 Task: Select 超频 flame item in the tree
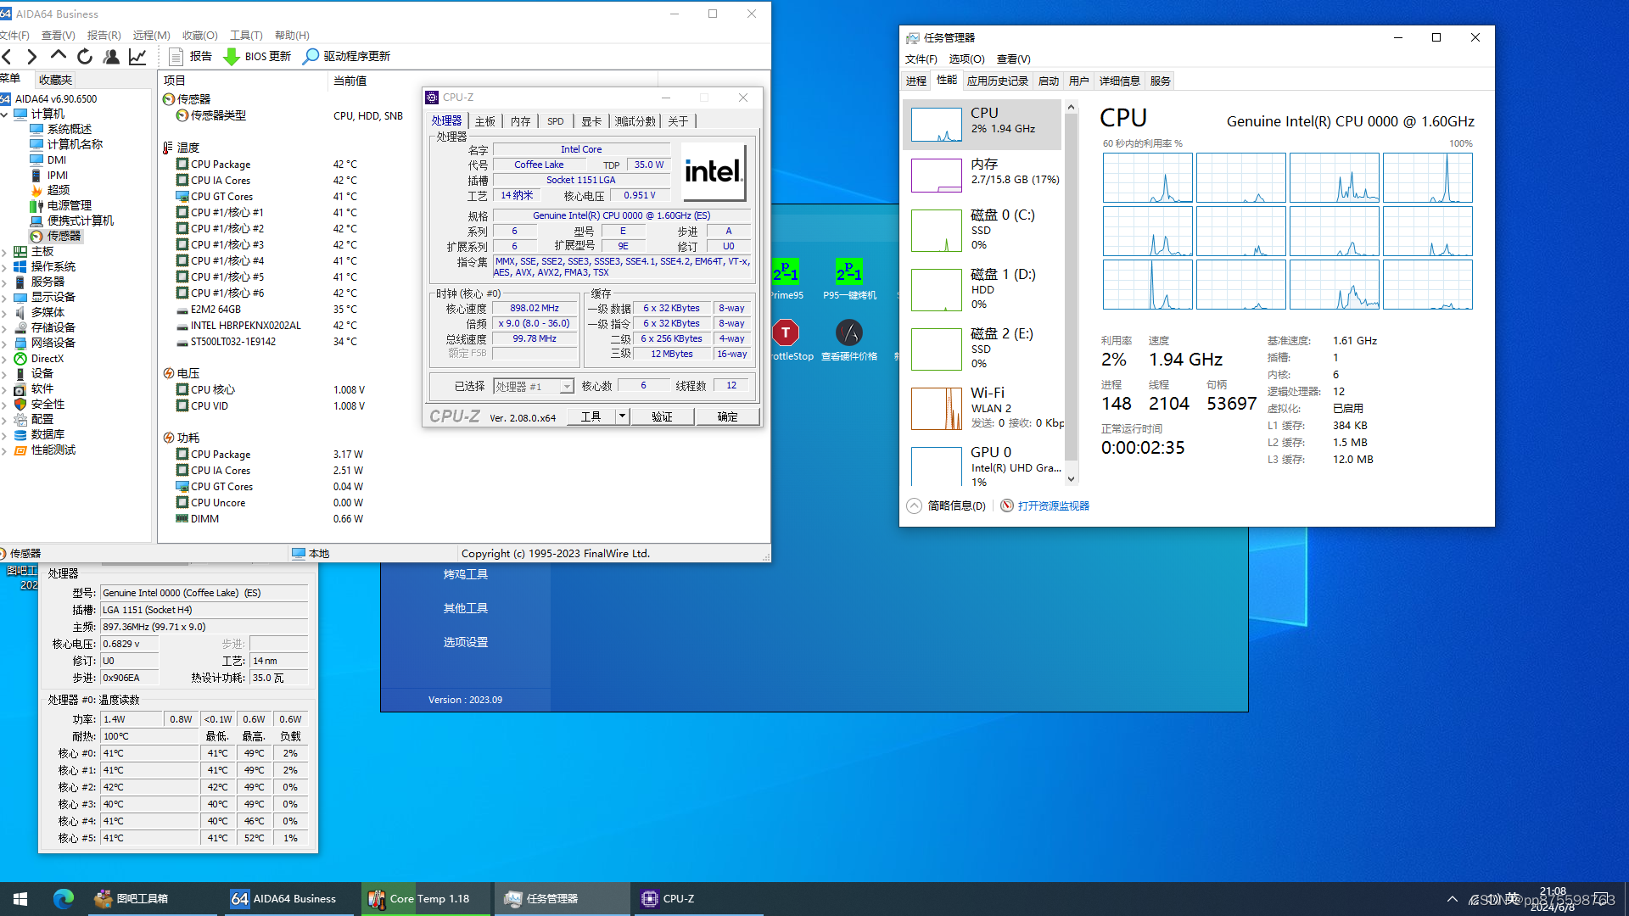tap(50, 190)
